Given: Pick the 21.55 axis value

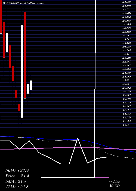Looking at the screenshot, I should [126, 76].
